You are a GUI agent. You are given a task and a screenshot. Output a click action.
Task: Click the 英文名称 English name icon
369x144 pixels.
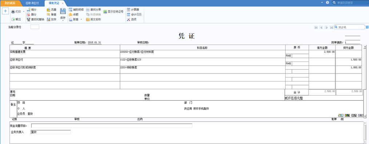click(88, 20)
